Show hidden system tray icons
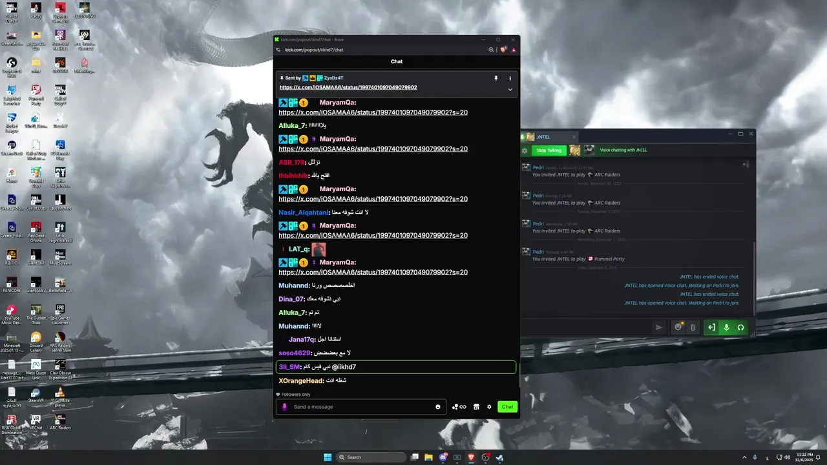827x465 pixels. tap(744, 457)
